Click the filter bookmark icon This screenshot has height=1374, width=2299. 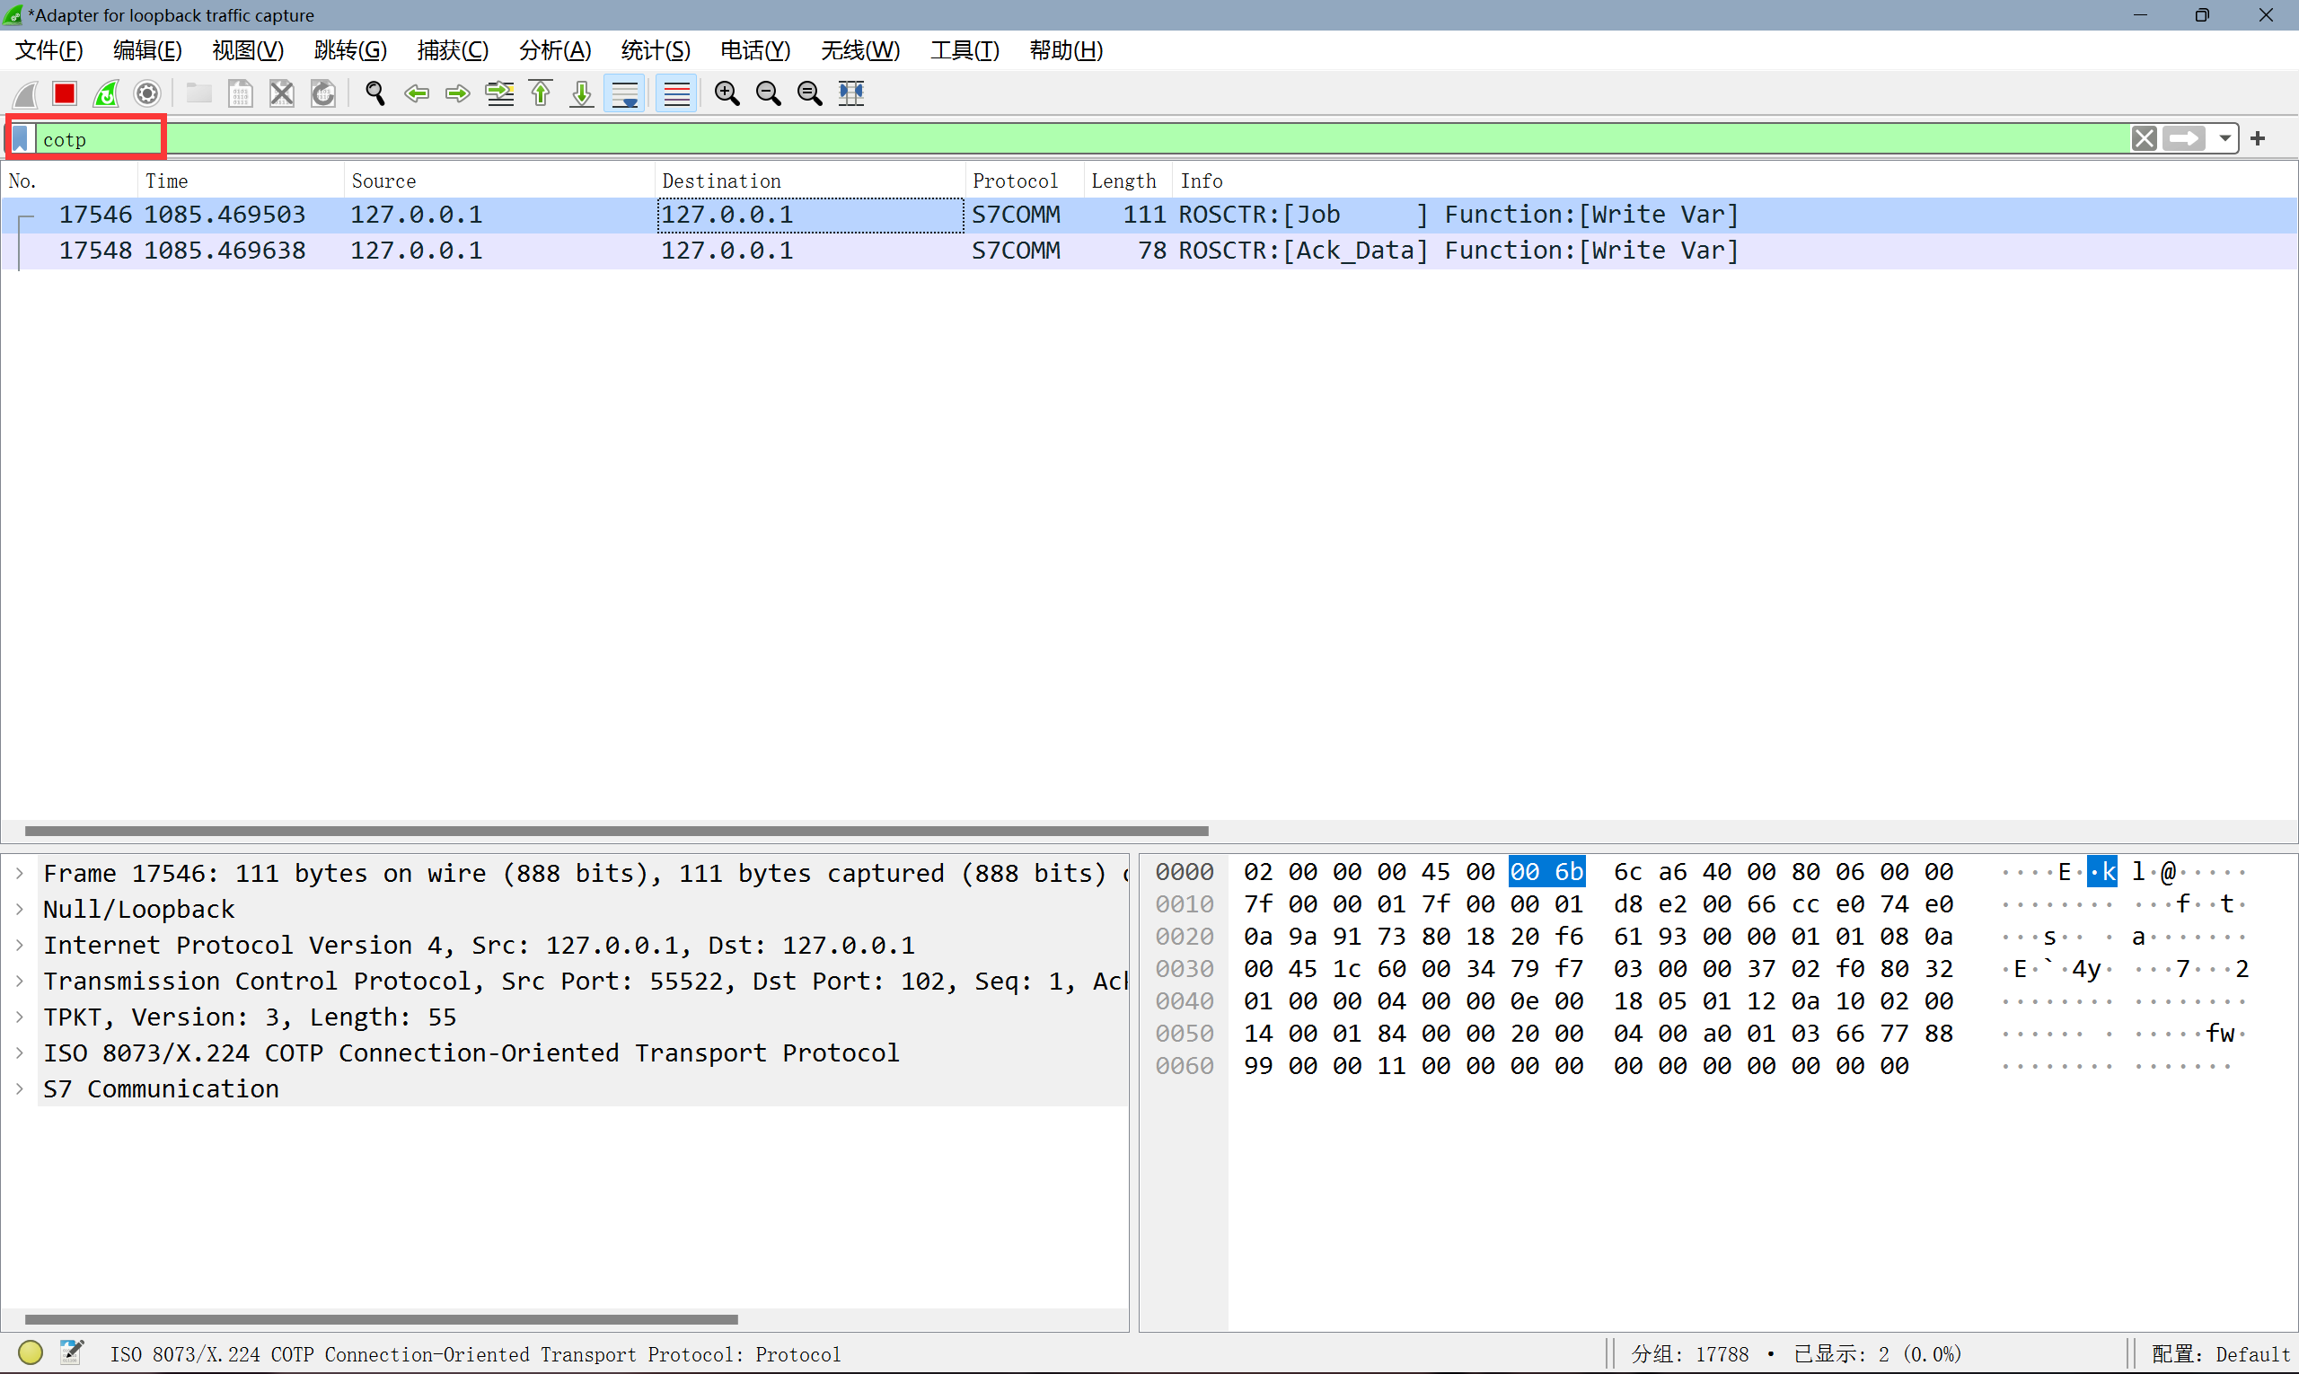(21, 139)
